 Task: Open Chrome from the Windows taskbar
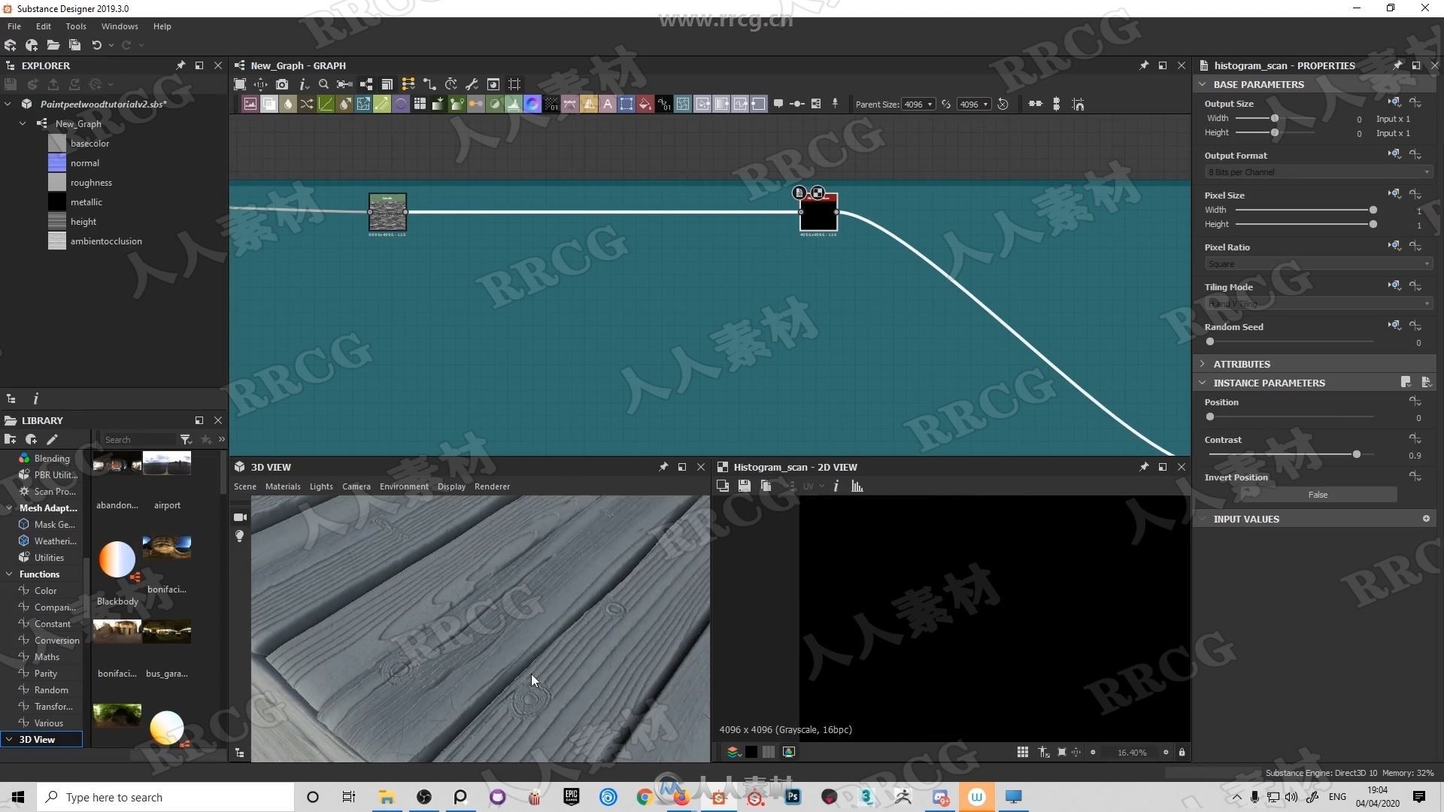click(645, 797)
